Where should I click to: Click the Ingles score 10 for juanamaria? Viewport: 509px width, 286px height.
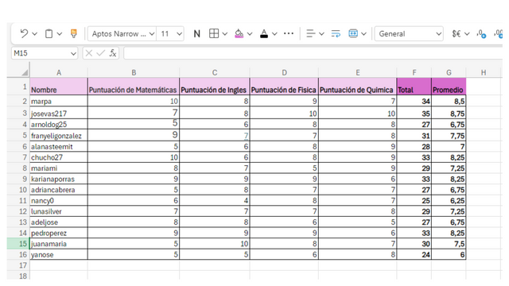pos(215,244)
